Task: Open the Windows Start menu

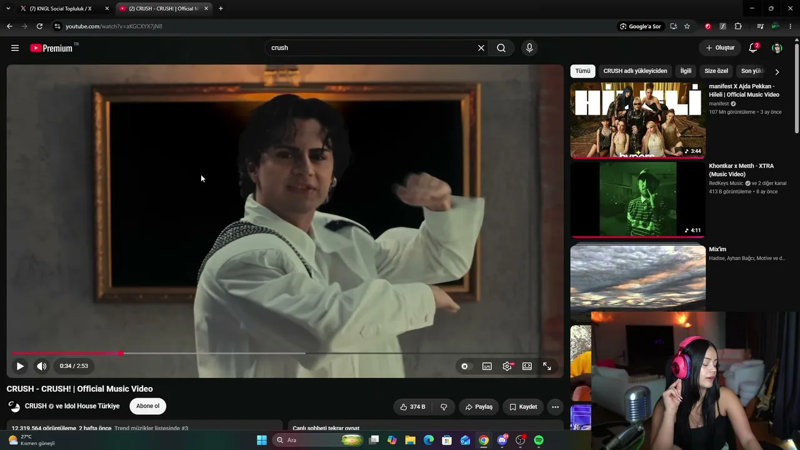Action: [x=262, y=440]
